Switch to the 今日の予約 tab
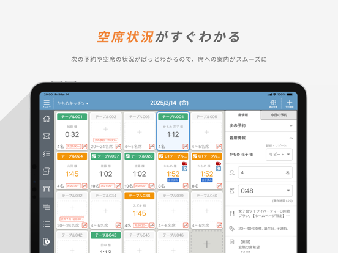The width and height of the screenshot is (338, 253). click(279, 115)
